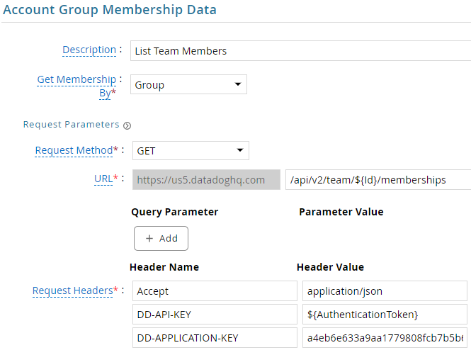471x350 pixels.
Task: Click the Description help link
Action: coord(89,50)
